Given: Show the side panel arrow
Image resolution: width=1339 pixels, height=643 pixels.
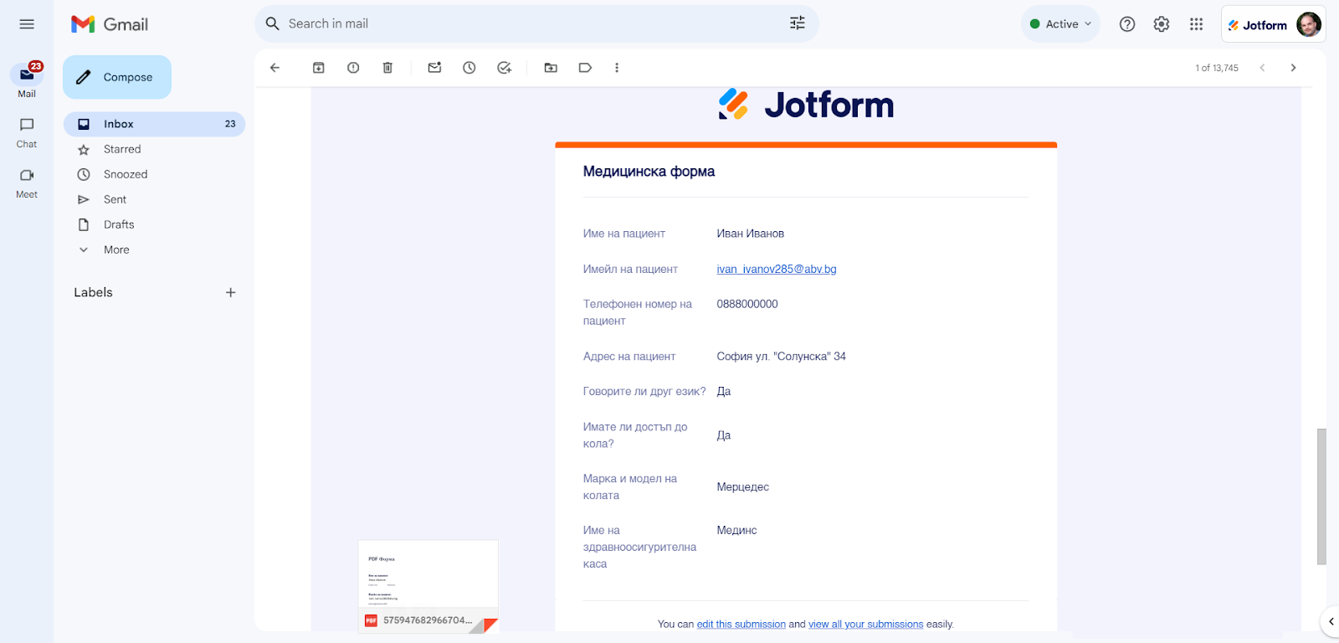Looking at the screenshot, I should [x=1331, y=621].
